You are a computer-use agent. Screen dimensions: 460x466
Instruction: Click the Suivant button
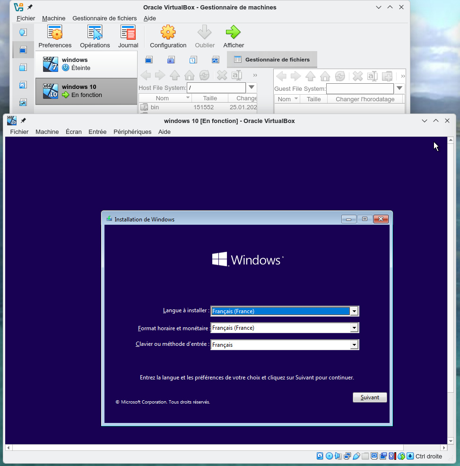point(370,397)
